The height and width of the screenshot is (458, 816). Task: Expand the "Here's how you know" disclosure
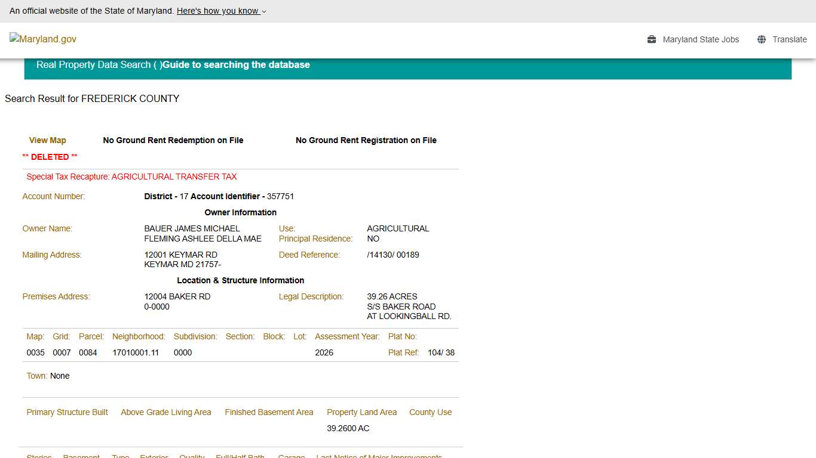[217, 11]
